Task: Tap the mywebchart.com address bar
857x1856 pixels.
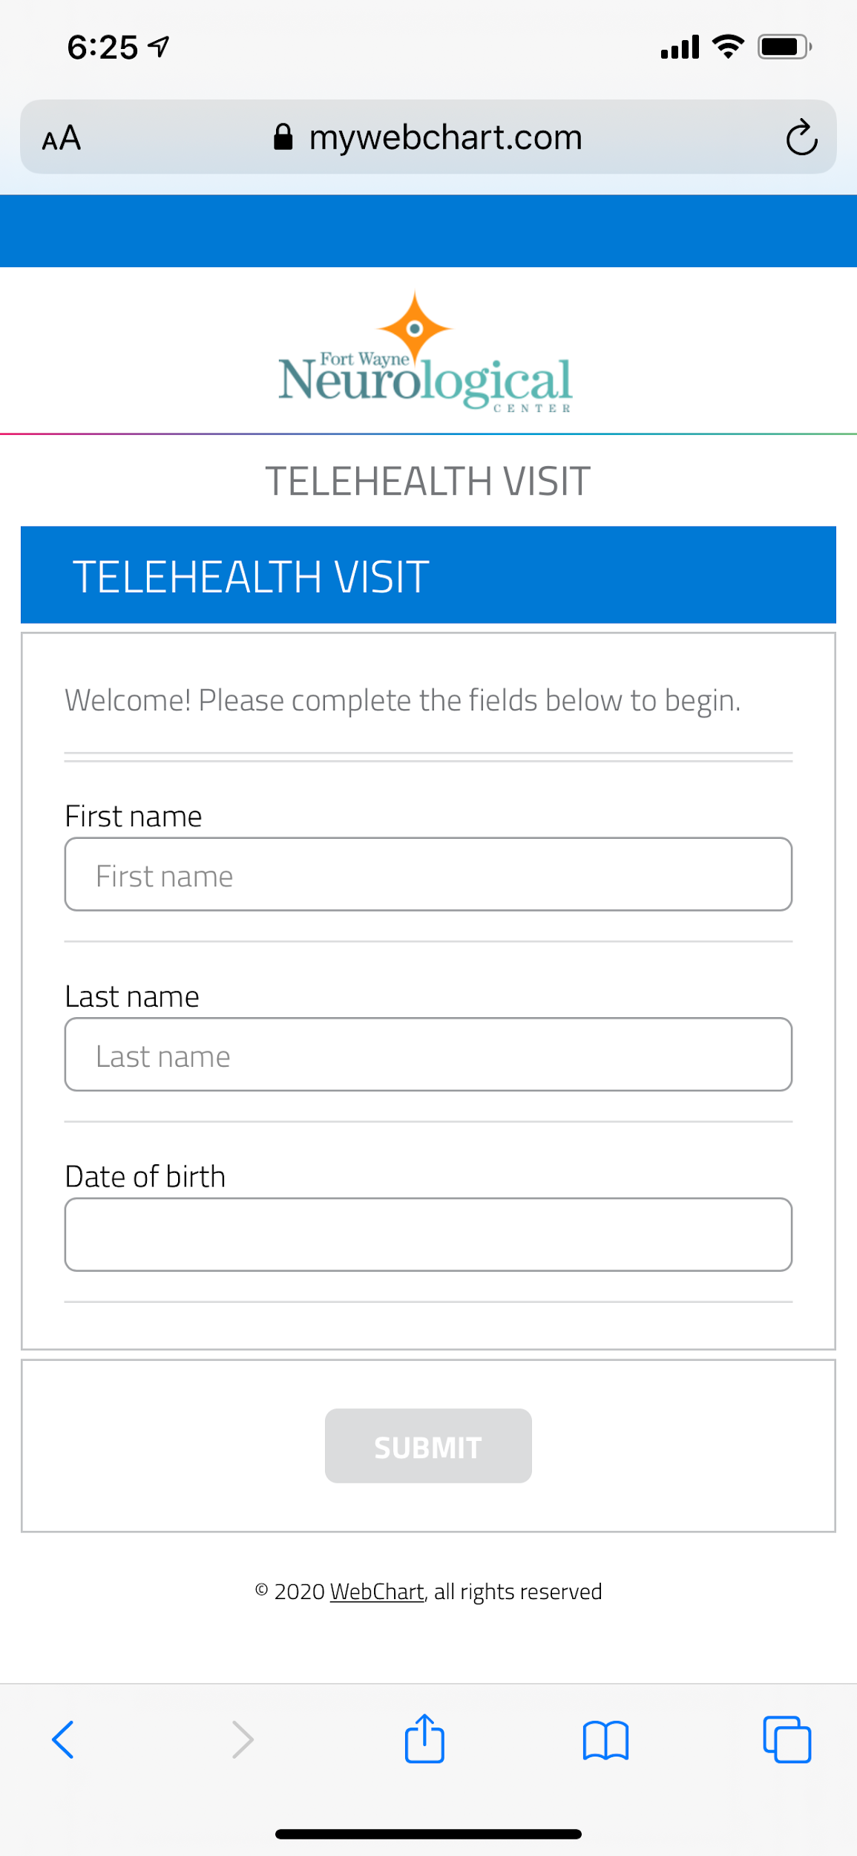Action: [x=445, y=137]
